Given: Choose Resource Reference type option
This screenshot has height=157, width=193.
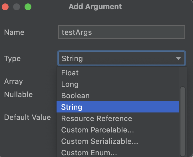Looking at the screenshot, I should pos(96,118).
